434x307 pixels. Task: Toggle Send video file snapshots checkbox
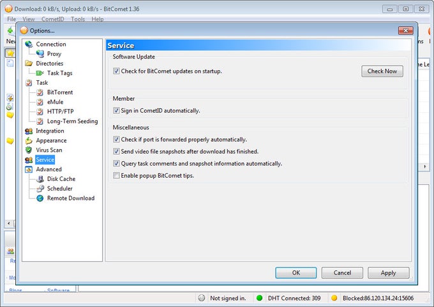pos(116,152)
